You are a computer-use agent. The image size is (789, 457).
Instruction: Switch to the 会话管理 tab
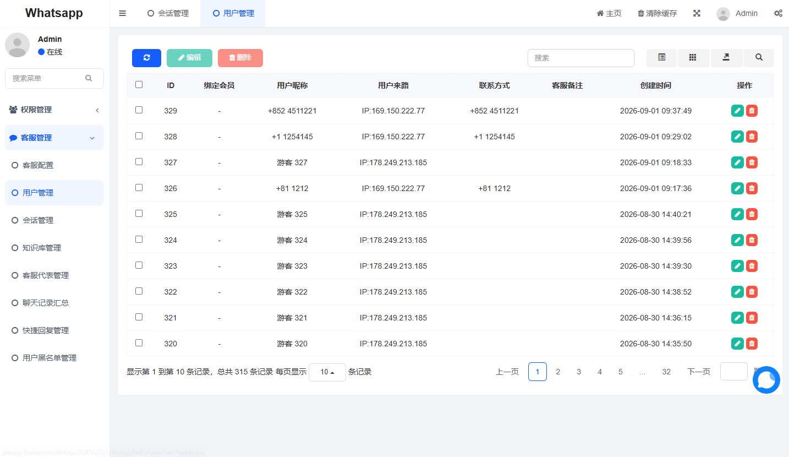tap(168, 13)
